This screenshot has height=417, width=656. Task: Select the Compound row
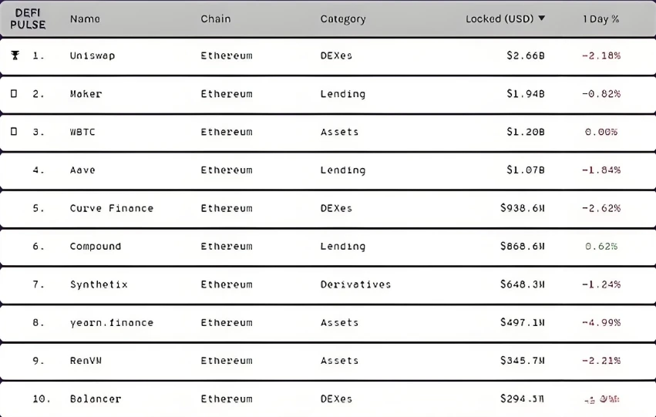pos(328,247)
